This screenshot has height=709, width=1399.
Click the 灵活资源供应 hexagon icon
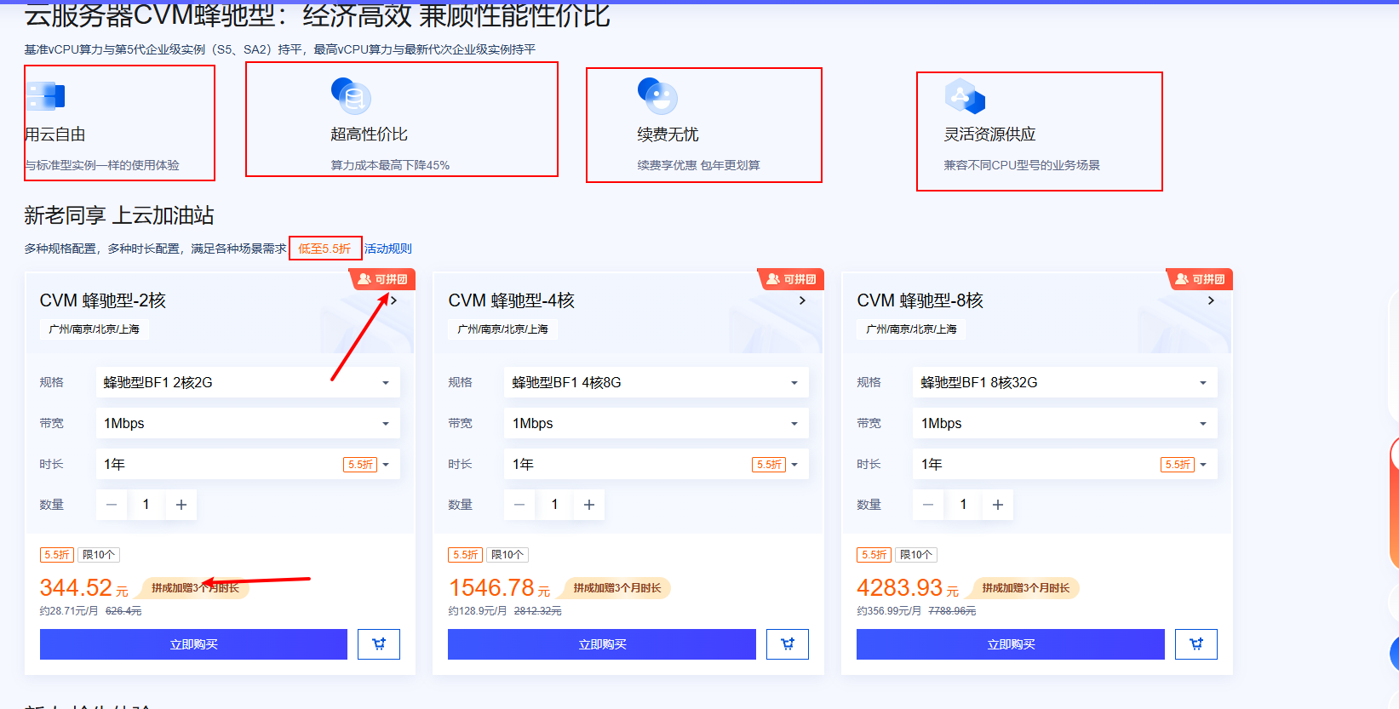[x=965, y=96]
